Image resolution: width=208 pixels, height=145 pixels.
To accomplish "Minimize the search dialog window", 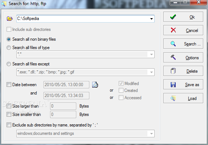I will [x=175, y=3].
